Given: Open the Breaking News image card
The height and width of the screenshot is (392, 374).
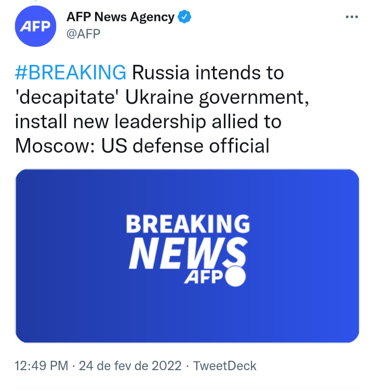Looking at the screenshot, I should click(187, 255).
